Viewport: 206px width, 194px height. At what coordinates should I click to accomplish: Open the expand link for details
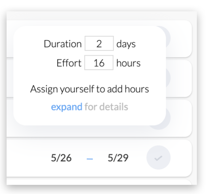click(66, 107)
